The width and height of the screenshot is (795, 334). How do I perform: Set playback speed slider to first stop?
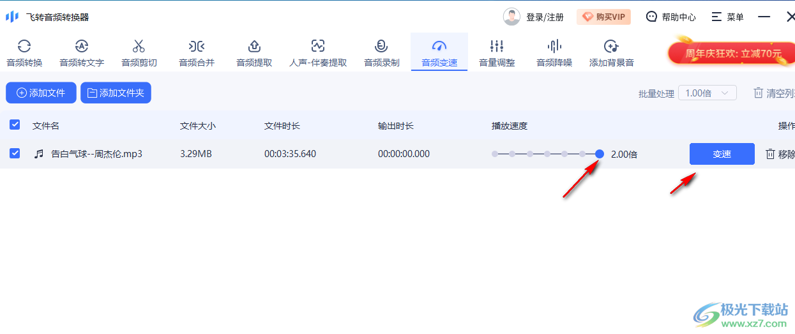click(x=495, y=154)
